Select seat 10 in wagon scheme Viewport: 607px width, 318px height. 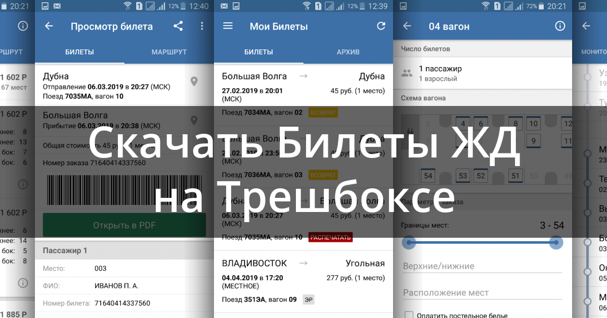[x=533, y=123]
